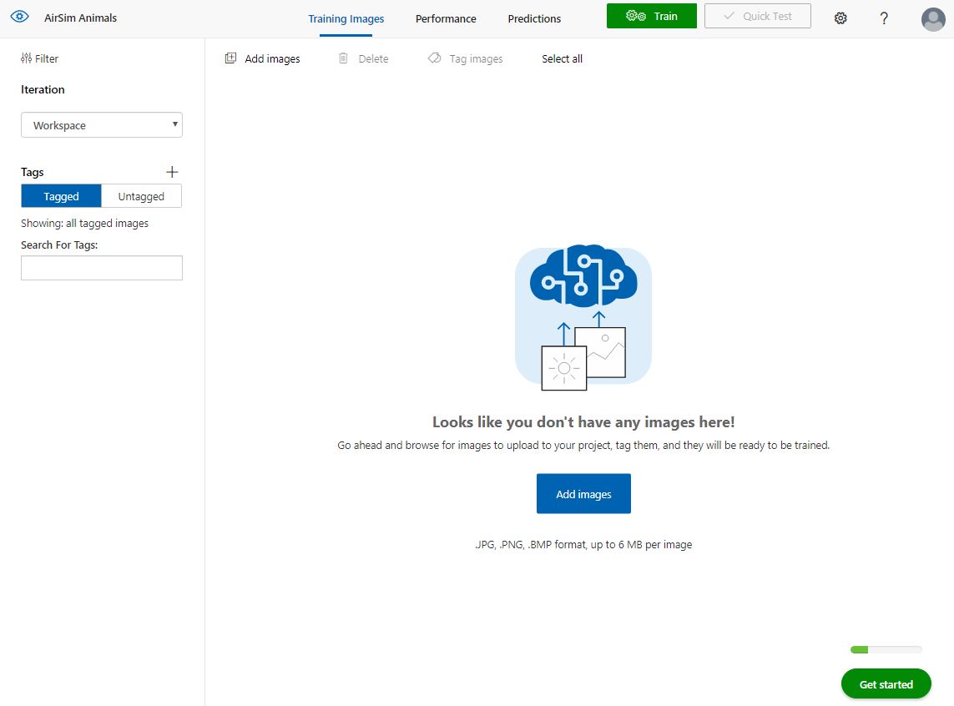
Task: Click the green onboarding progress bar
Action: (886, 650)
